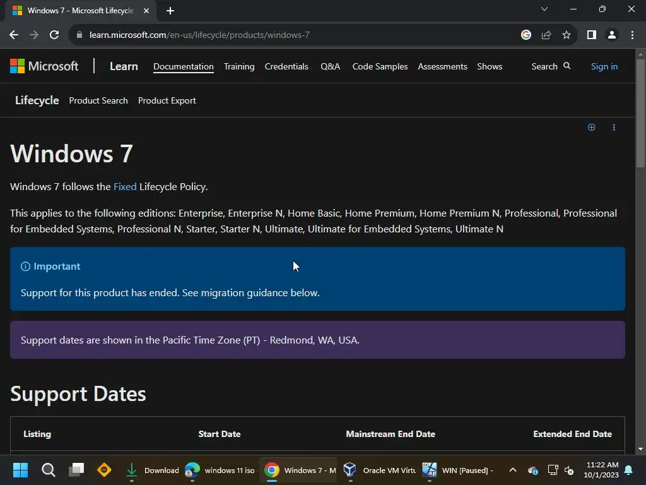Open Google icon in address bar
Viewport: 646px width, 485px height.
click(526, 35)
